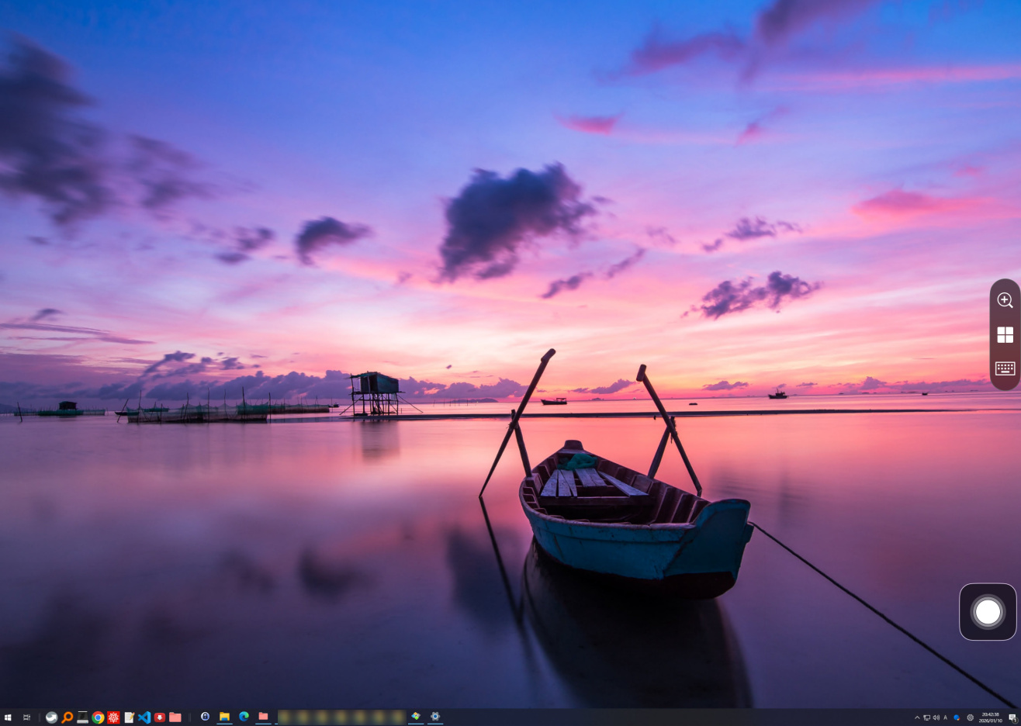Image resolution: width=1021 pixels, height=726 pixels.
Task: Open the running Settings gear app
Action: click(x=435, y=717)
